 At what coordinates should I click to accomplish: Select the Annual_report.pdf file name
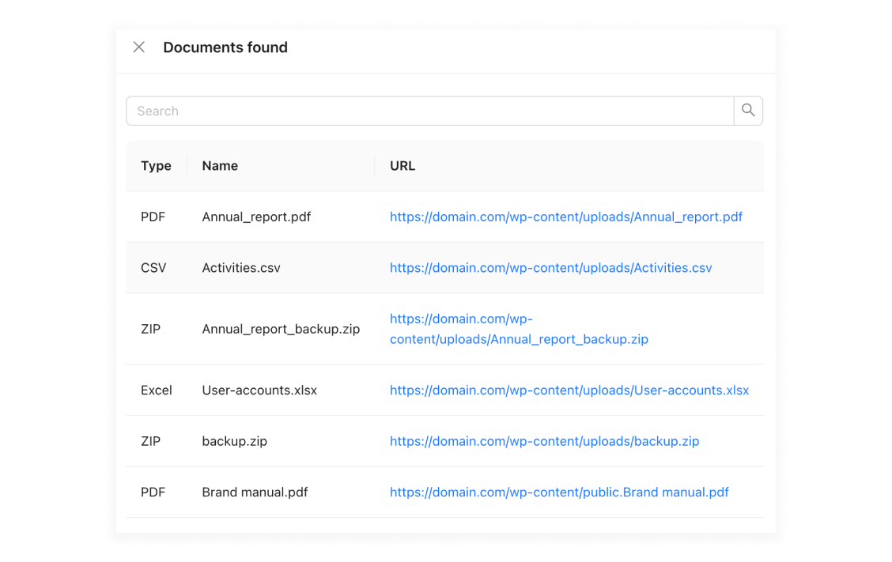256,217
